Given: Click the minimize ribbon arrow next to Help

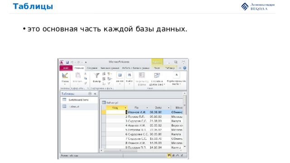Looking at the screenshot, I should (180, 68).
